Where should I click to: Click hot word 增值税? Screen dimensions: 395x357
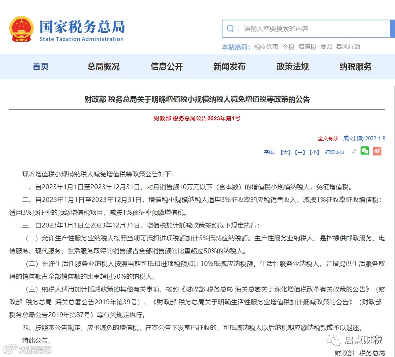click(x=307, y=47)
